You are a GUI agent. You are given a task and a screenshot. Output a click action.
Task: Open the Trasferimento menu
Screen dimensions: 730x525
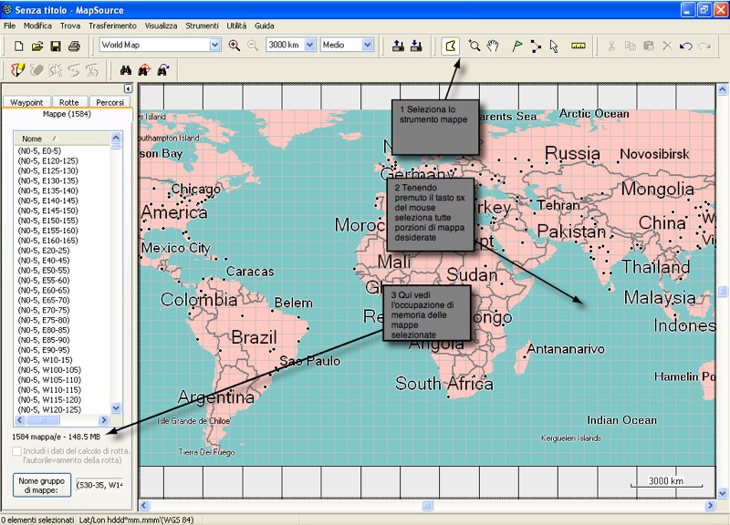112,26
